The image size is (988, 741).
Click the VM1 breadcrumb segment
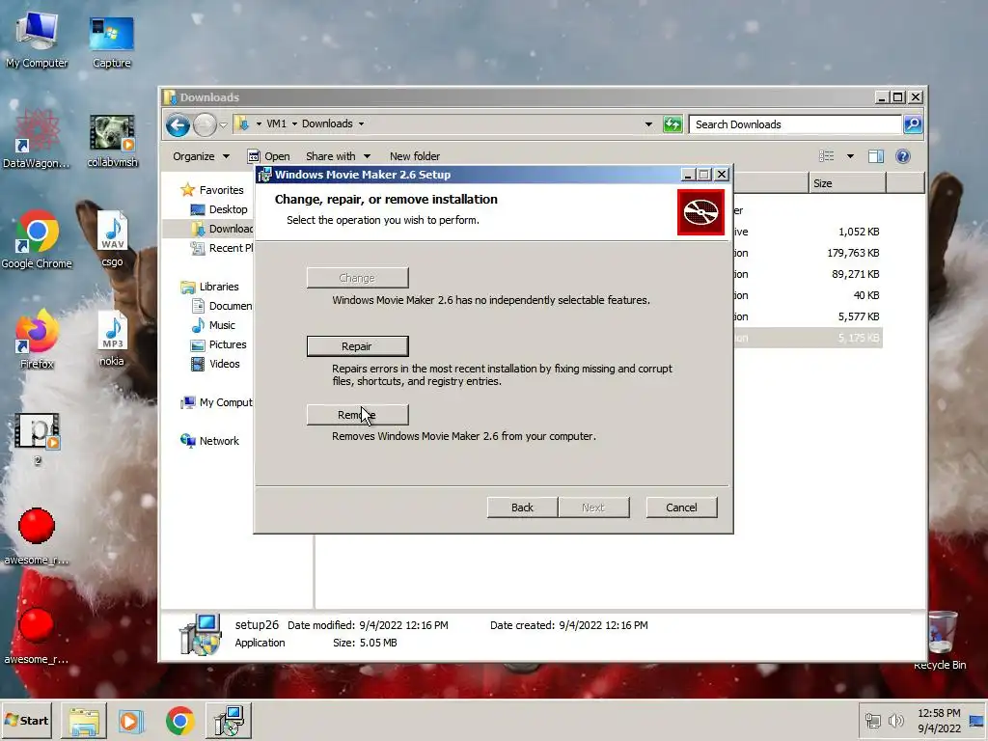click(276, 124)
